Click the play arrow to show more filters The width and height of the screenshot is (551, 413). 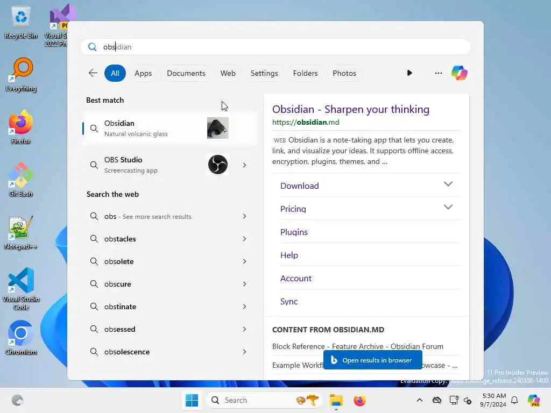[x=409, y=73]
